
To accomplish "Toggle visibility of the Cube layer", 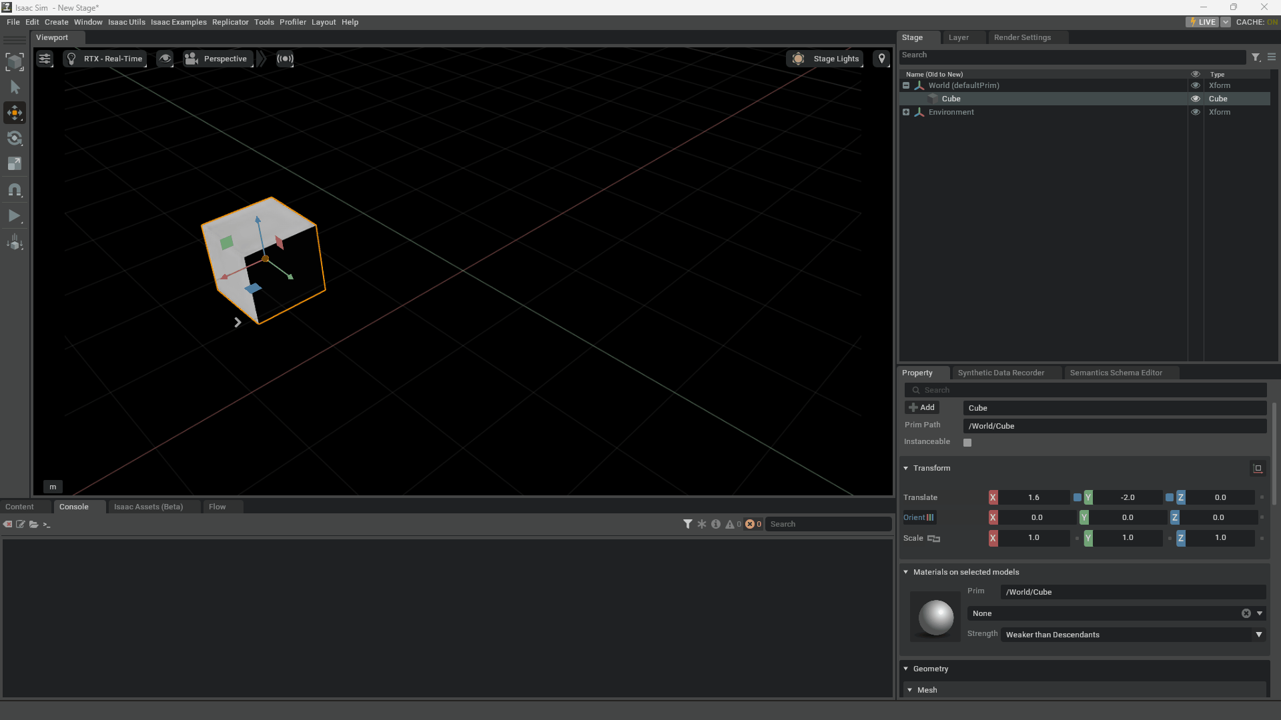I will [1195, 99].
